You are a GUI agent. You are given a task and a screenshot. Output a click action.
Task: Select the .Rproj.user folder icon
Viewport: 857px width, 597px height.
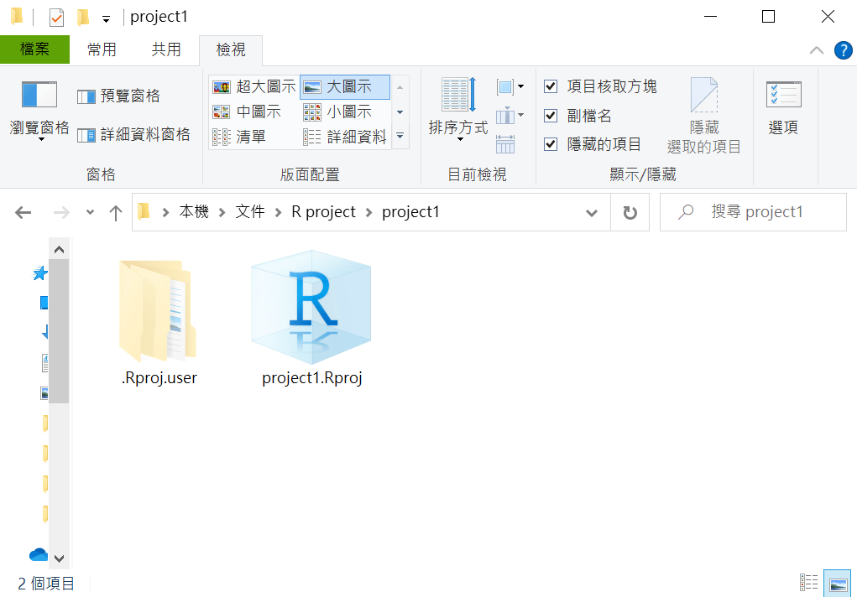pyautogui.click(x=158, y=310)
